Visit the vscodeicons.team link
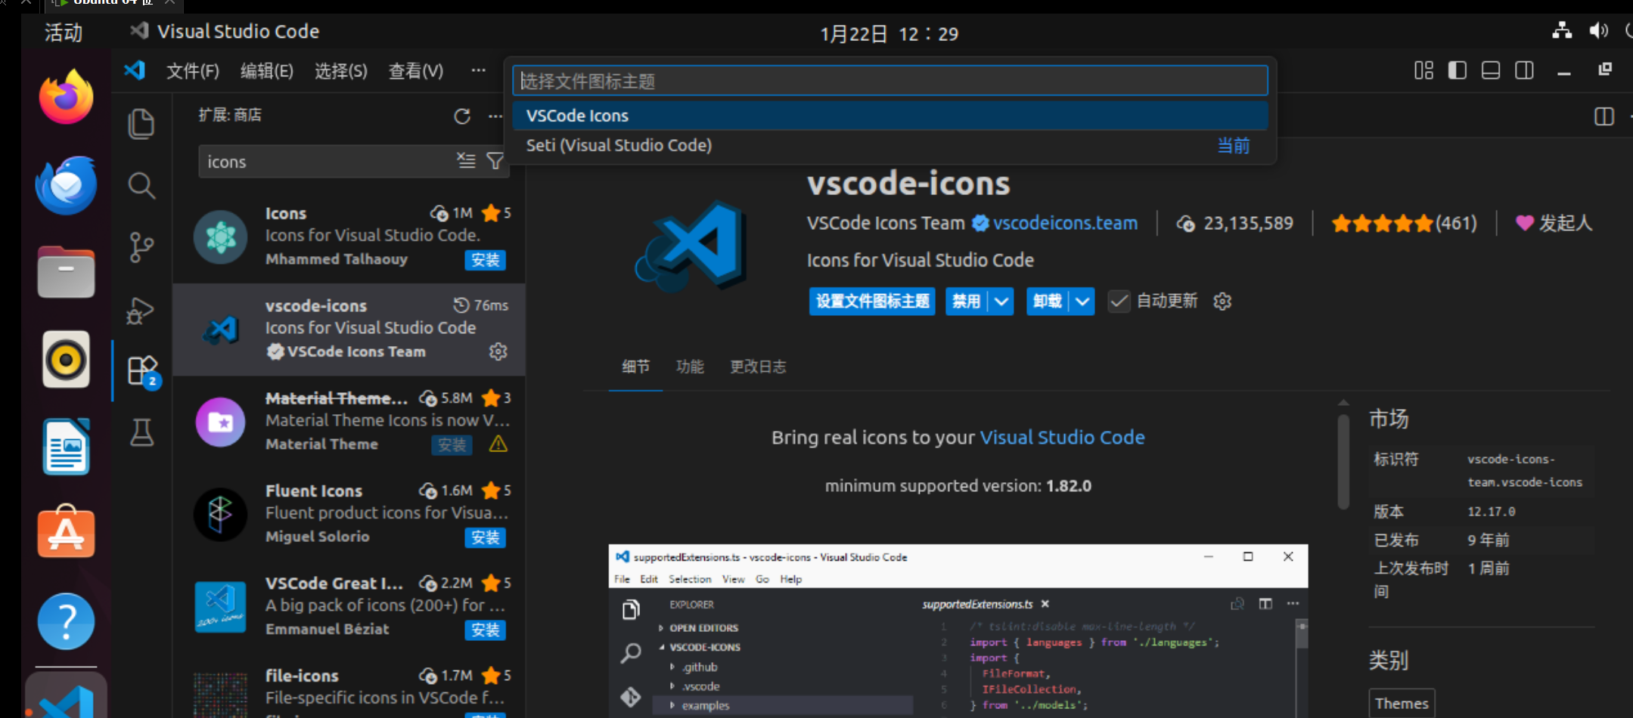Screen dimensions: 1633x718 [1065, 223]
